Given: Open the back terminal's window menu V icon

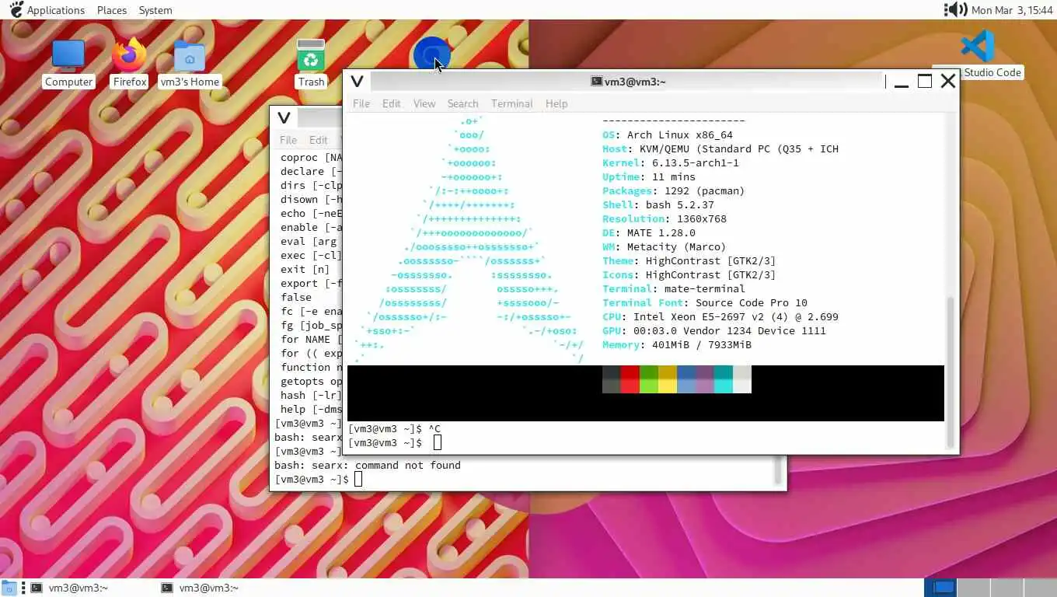Looking at the screenshot, I should [284, 118].
